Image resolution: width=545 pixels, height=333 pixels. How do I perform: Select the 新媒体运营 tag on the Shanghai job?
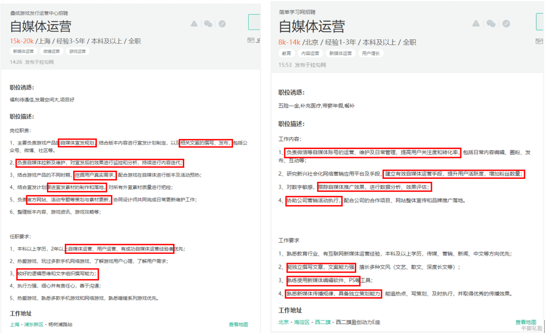(x=23, y=51)
